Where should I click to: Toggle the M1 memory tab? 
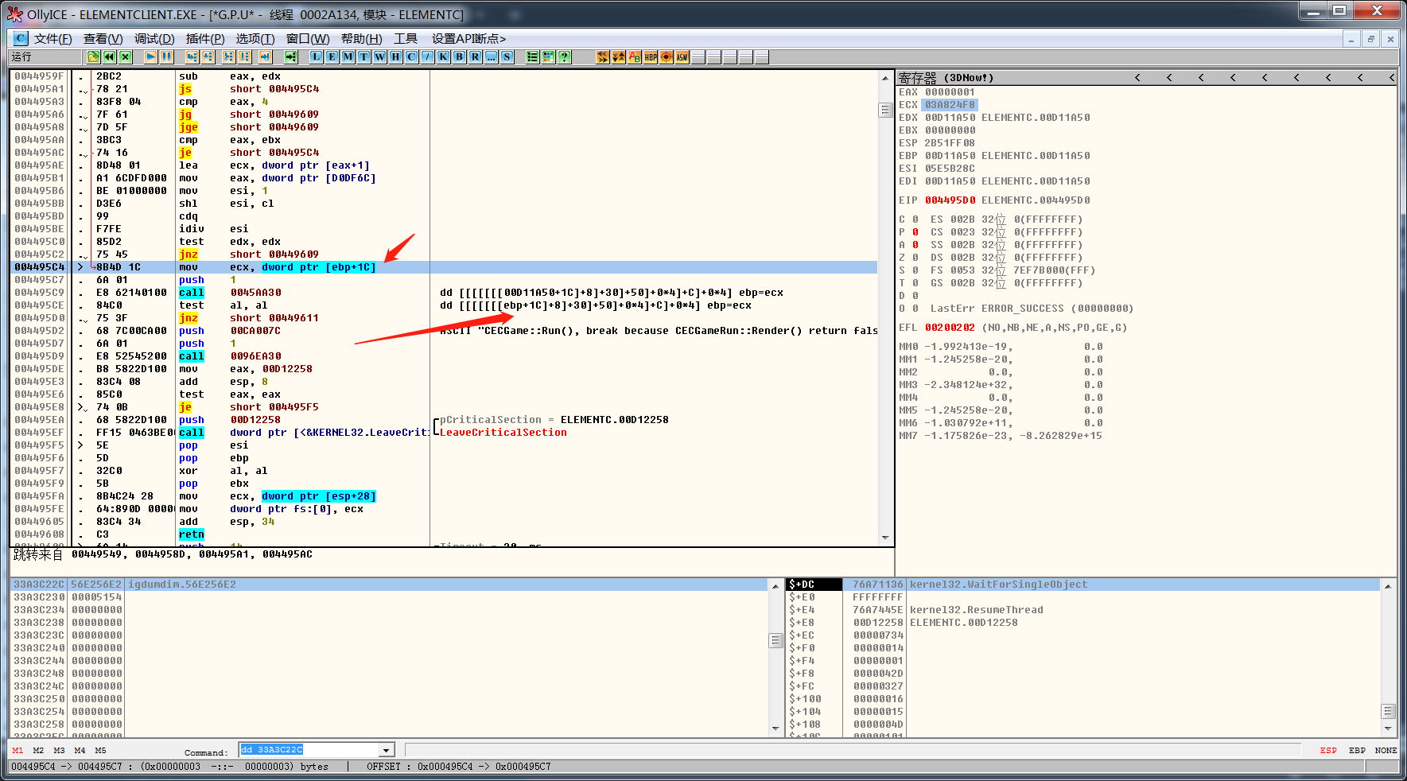[x=17, y=750]
